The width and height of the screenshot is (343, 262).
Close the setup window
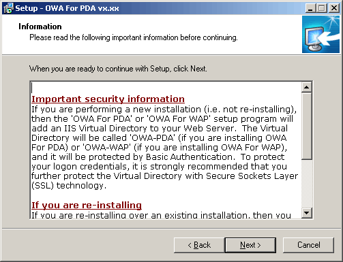(334, 8)
